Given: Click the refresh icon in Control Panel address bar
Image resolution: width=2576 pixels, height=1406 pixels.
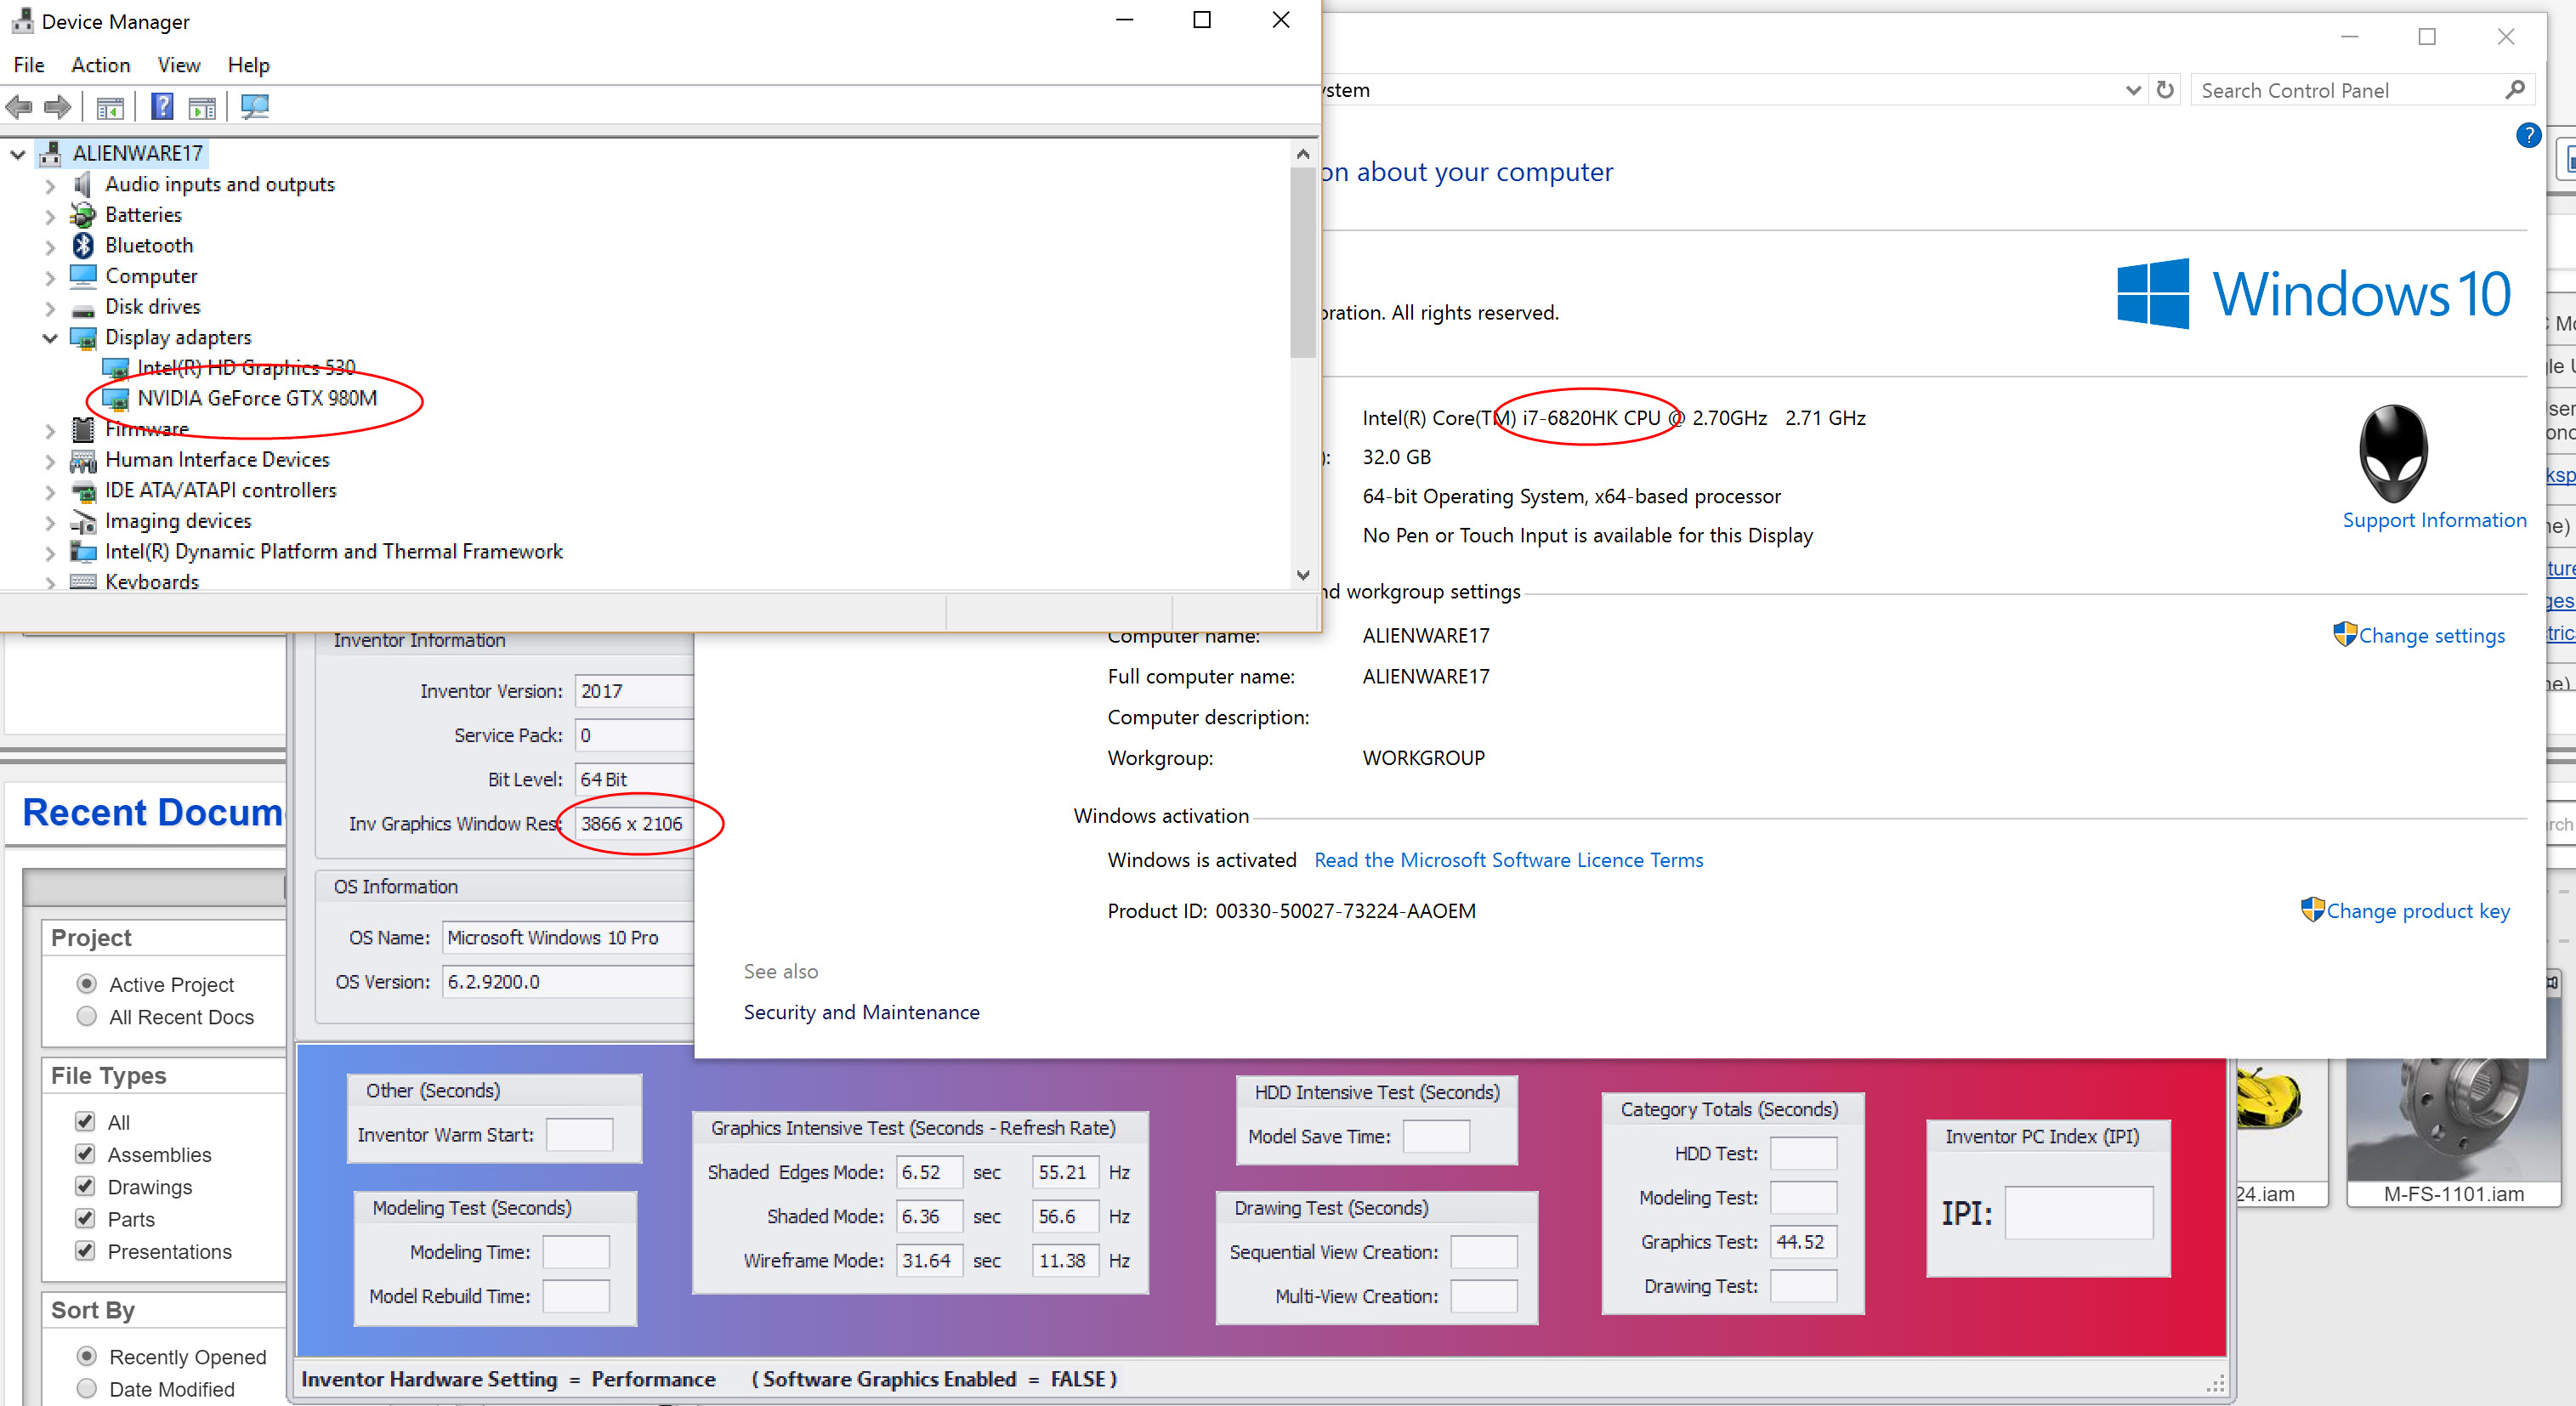Looking at the screenshot, I should pos(2164,90).
